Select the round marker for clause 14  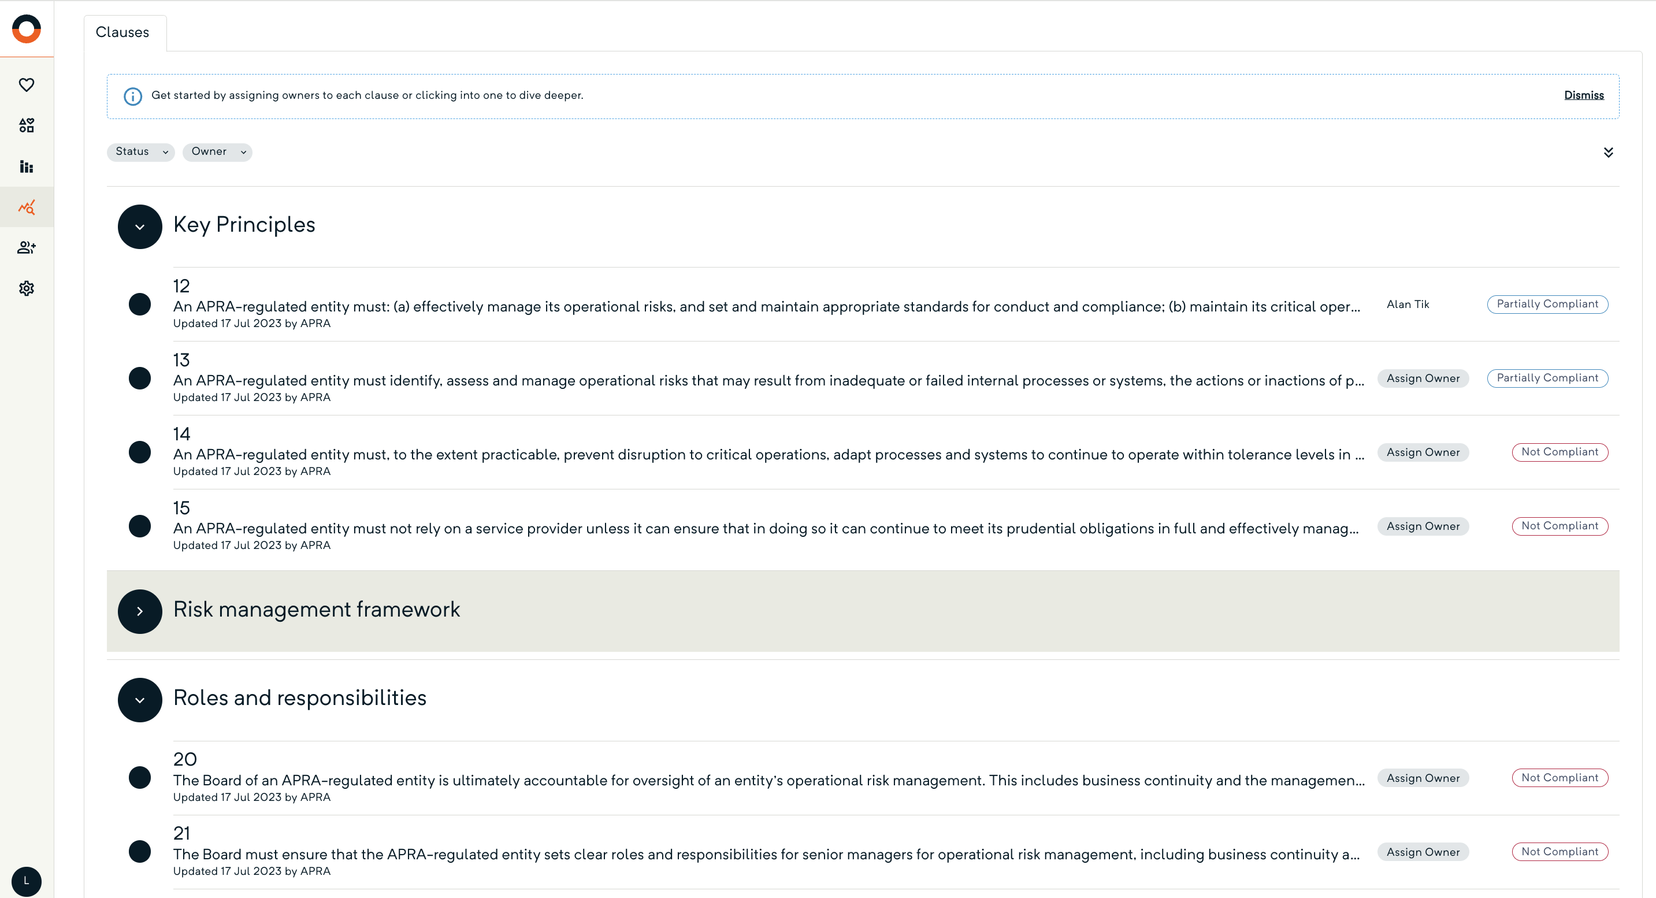(x=139, y=452)
